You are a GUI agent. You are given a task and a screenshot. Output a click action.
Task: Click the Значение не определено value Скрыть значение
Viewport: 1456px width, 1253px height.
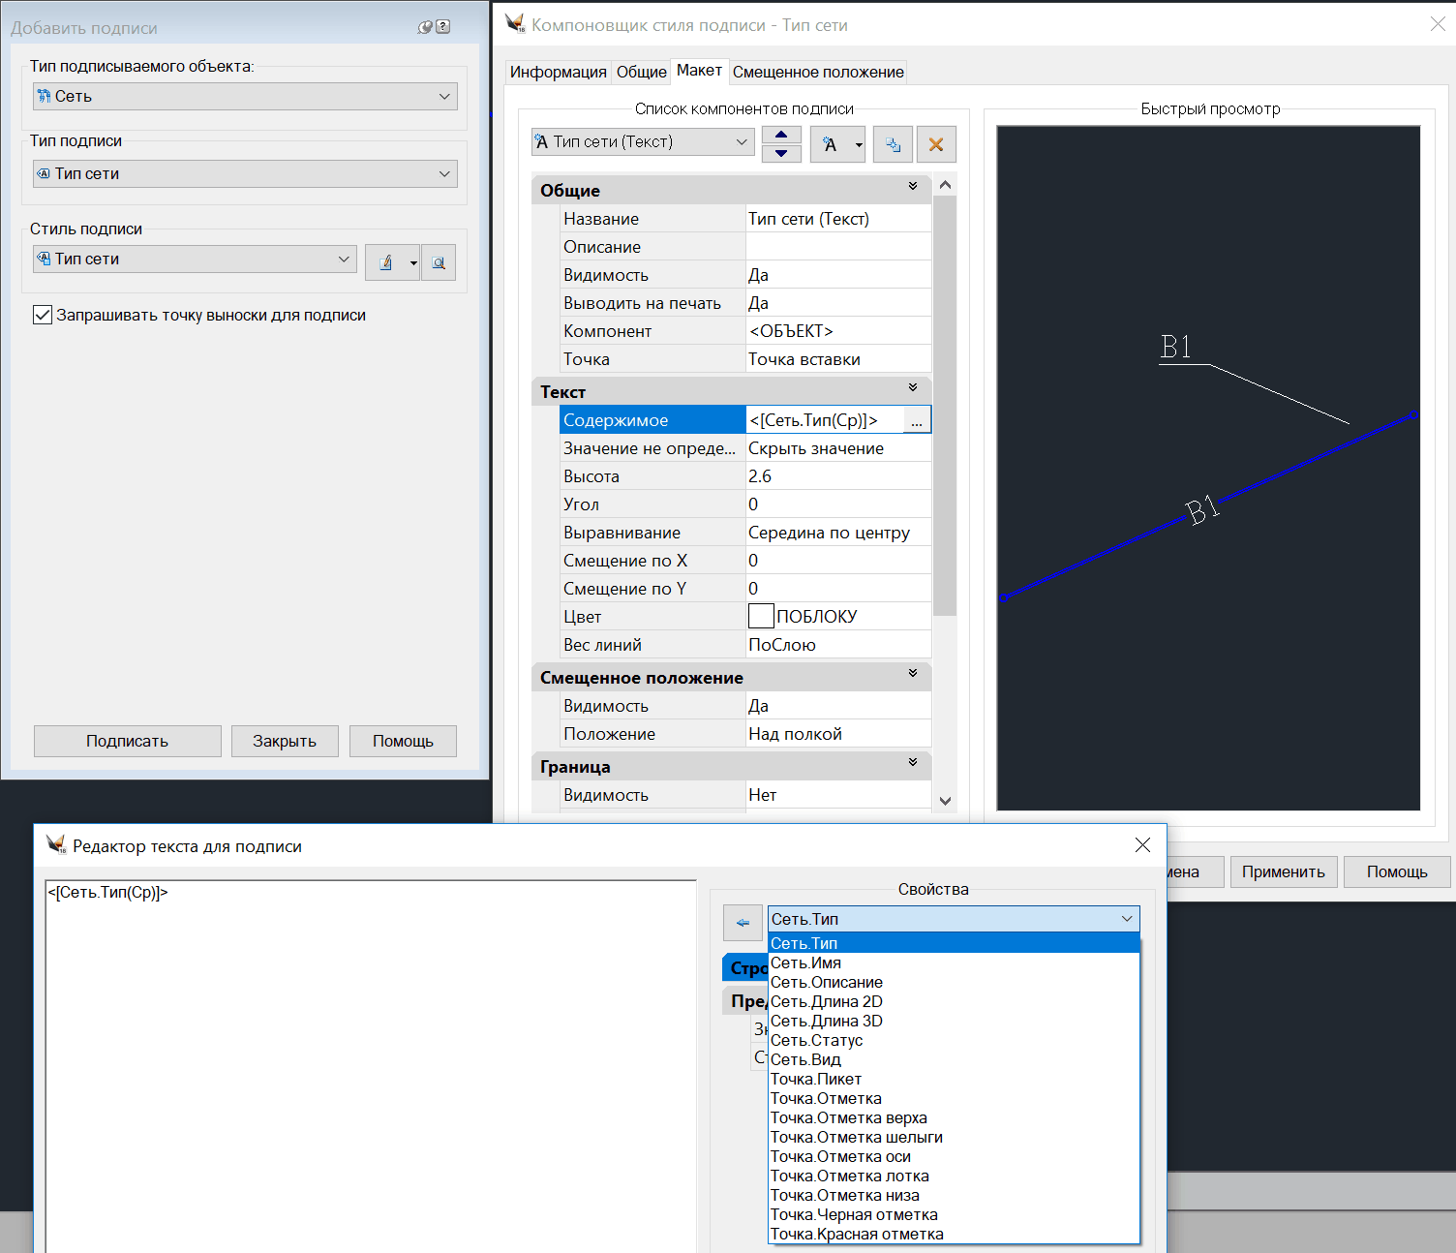point(838,448)
